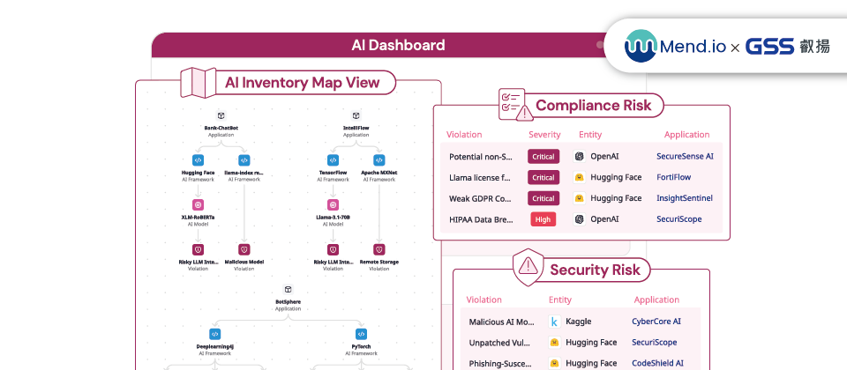Select the Weak GDPR Co... violation text
This screenshot has width=847, height=370.
point(480,198)
